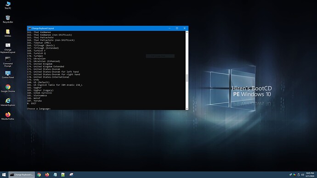This screenshot has width=317, height=178.
Task: Click scrollbar down arrow in console
Action: coord(187,109)
